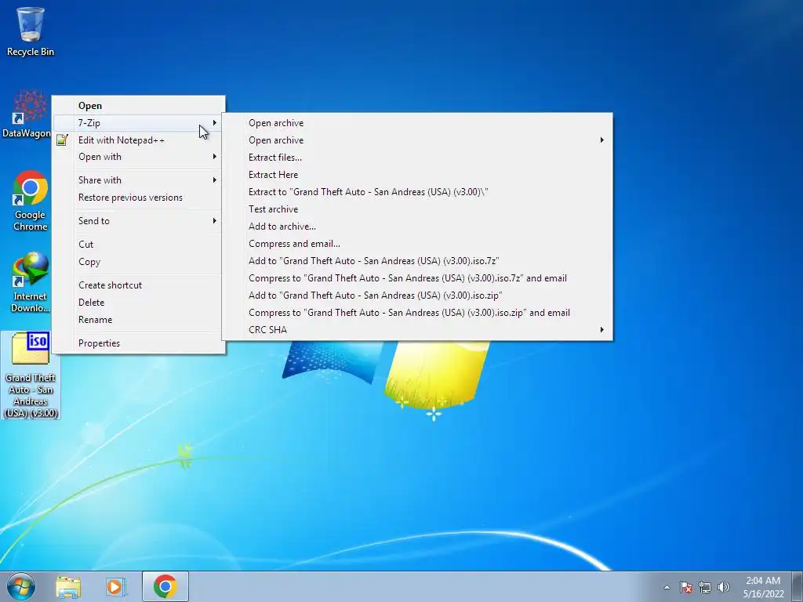
Task: Expand the Send to submenu arrow
Action: click(x=215, y=220)
